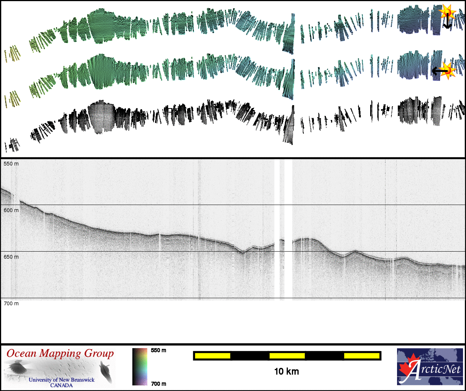
Task: Click the 550 m label on profile axis
Action: click(11, 164)
